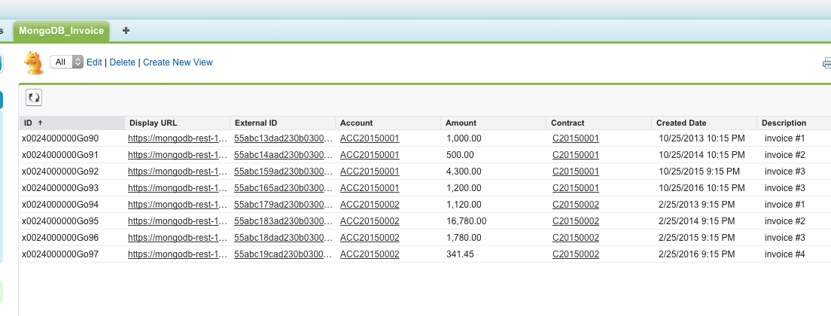Open external ID 55abc179ad230b0300

pyautogui.click(x=283, y=205)
